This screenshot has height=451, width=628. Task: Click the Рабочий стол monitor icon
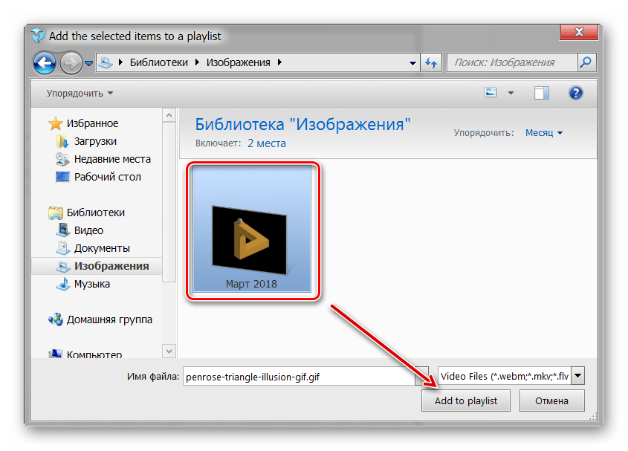pos(62,177)
